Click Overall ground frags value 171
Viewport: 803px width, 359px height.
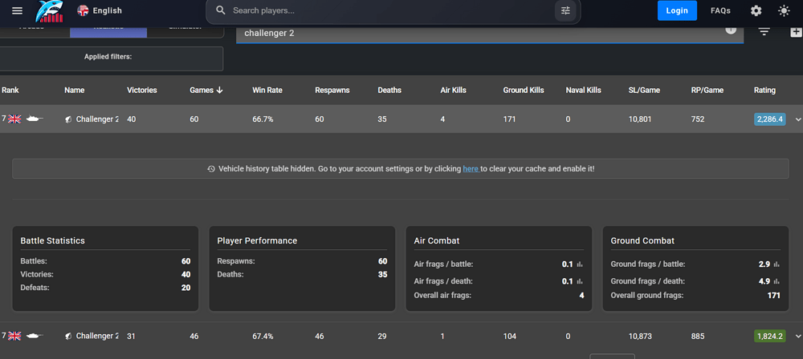tap(774, 295)
